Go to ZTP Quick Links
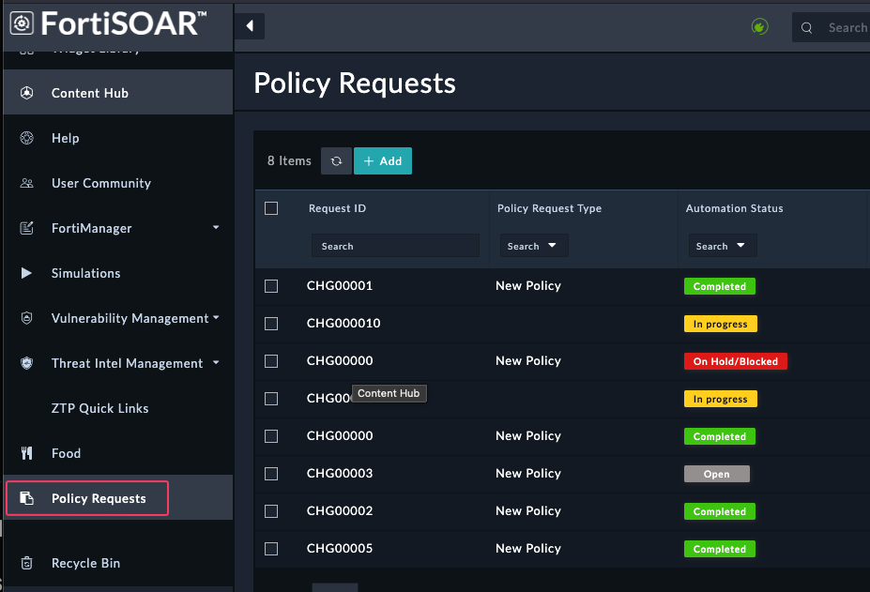This screenshot has width=870, height=592. coord(99,408)
